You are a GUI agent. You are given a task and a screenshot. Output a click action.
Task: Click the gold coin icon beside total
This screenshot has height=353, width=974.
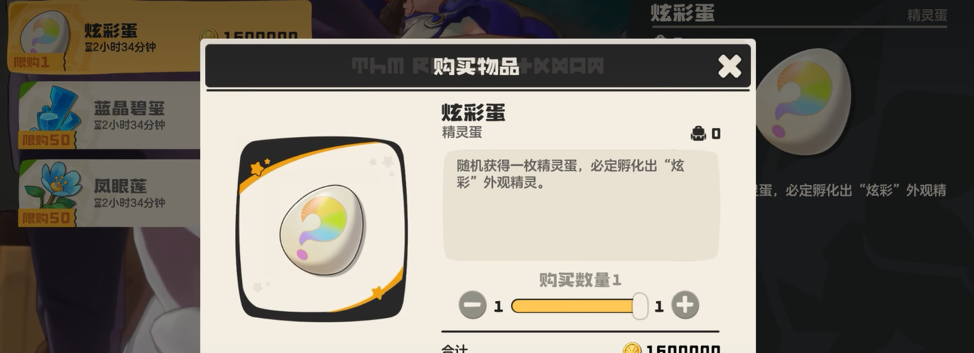pyautogui.click(x=632, y=348)
